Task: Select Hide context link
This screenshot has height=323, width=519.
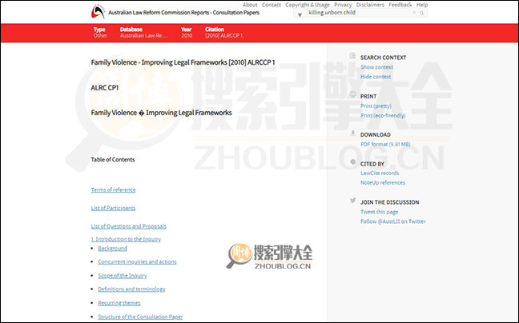Action: (x=376, y=77)
